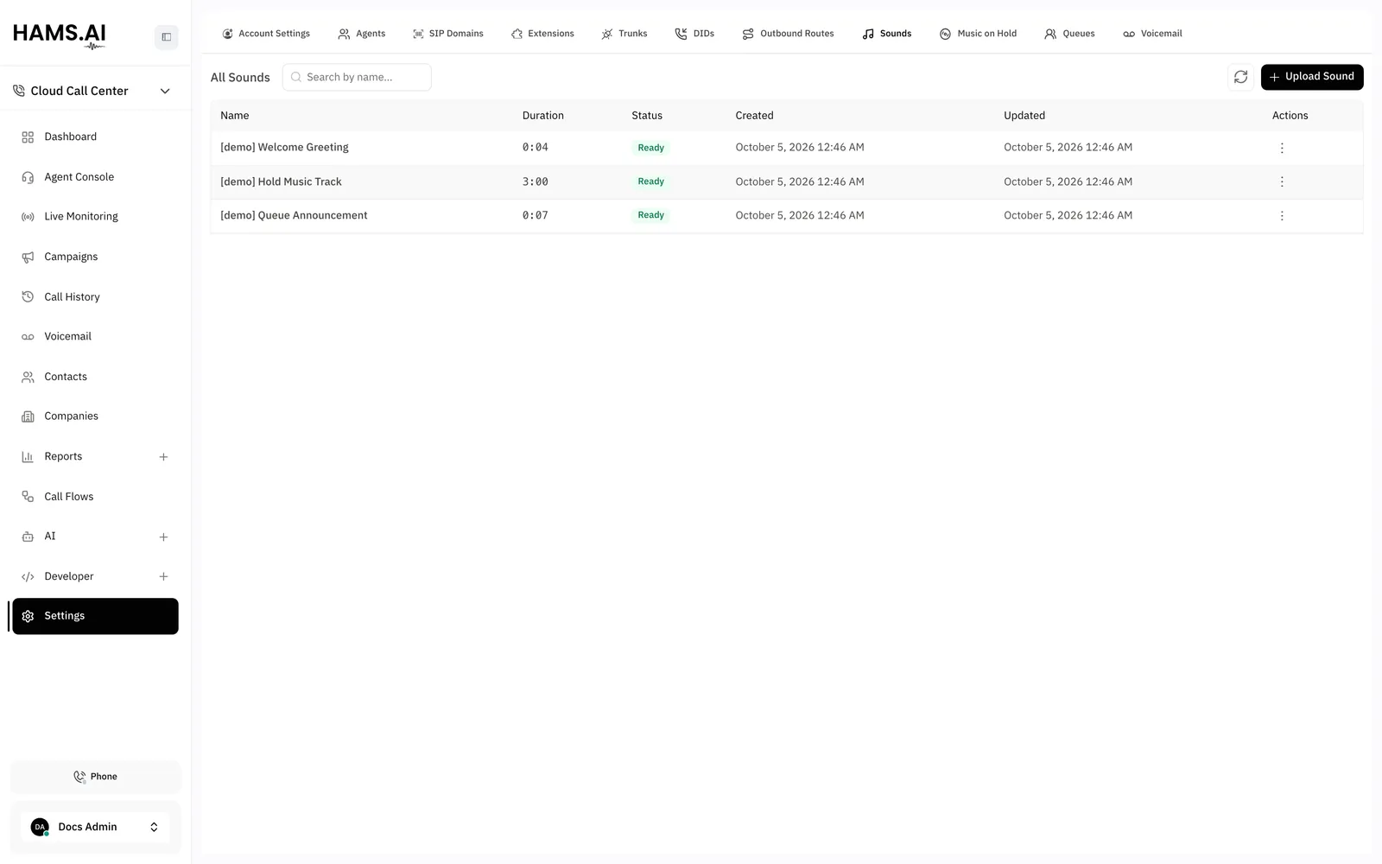Select the DIDs tab

[x=694, y=34]
